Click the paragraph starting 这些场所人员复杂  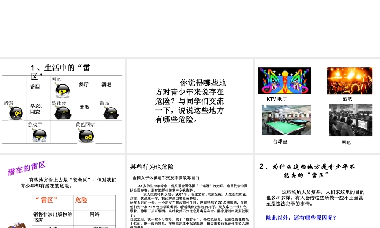(x=315, y=198)
